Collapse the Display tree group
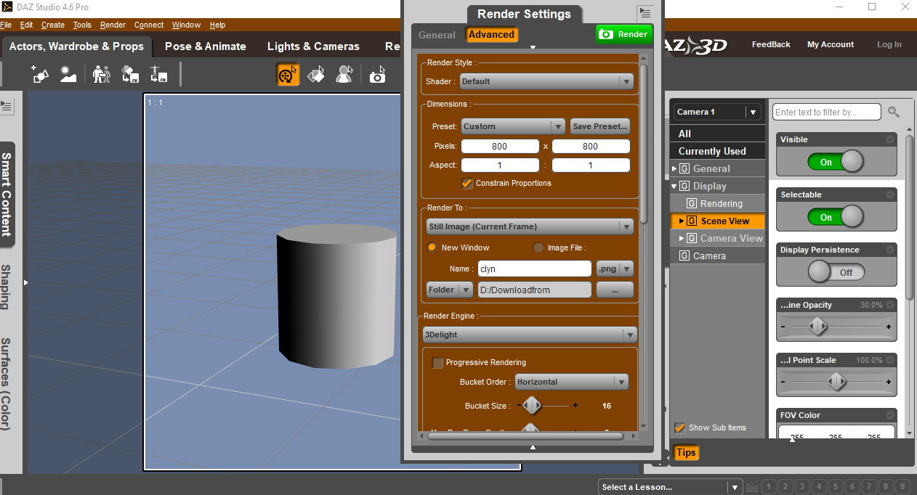This screenshot has width=917, height=495. pos(674,186)
